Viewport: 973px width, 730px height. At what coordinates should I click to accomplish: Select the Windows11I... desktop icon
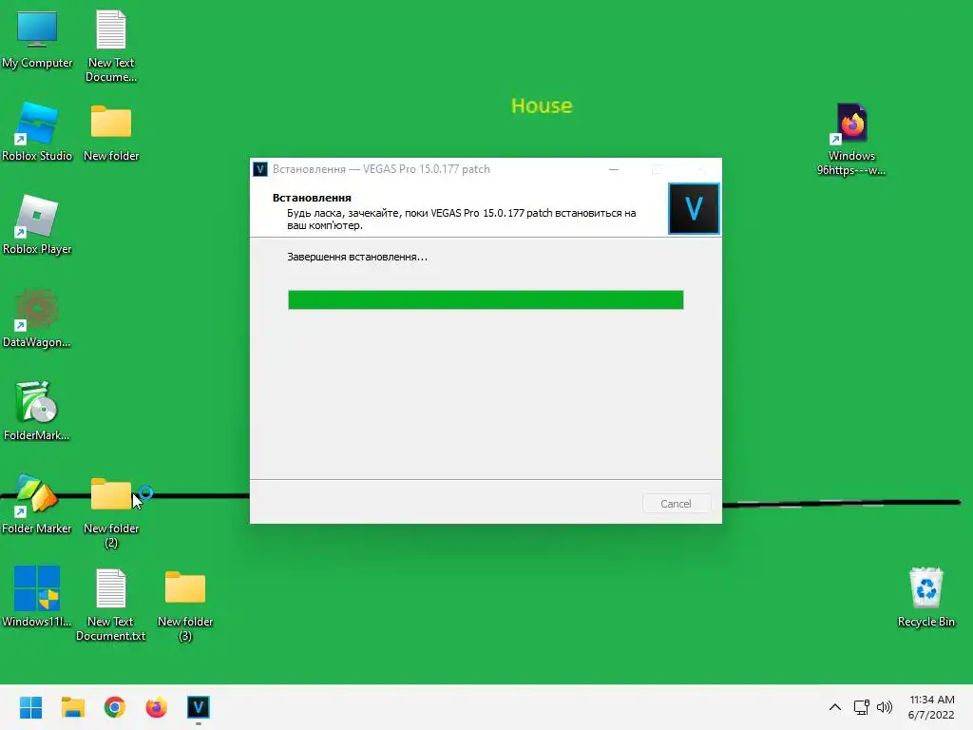pyautogui.click(x=37, y=596)
